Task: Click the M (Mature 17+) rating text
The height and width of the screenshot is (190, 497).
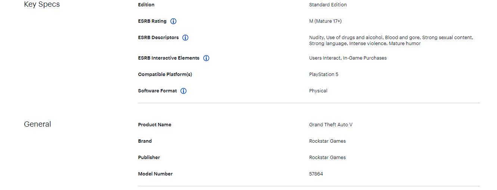Action: tap(325, 21)
